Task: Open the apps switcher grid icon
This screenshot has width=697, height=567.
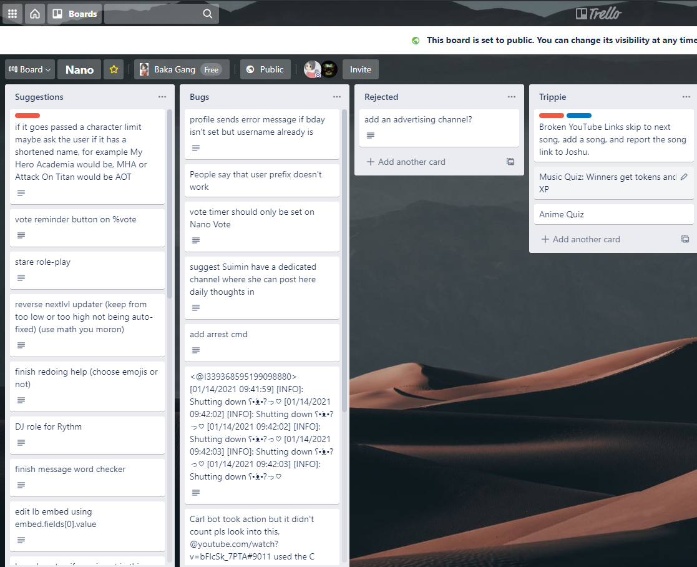Action: [x=12, y=13]
